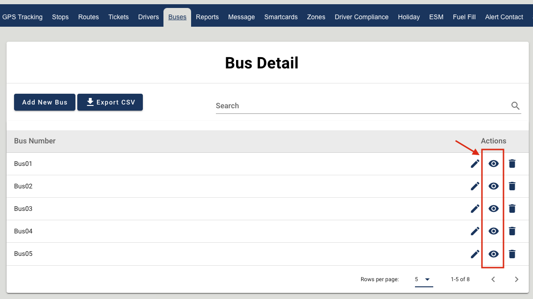Open the Drivers tab
Image resolution: width=533 pixels, height=299 pixels.
pos(148,17)
